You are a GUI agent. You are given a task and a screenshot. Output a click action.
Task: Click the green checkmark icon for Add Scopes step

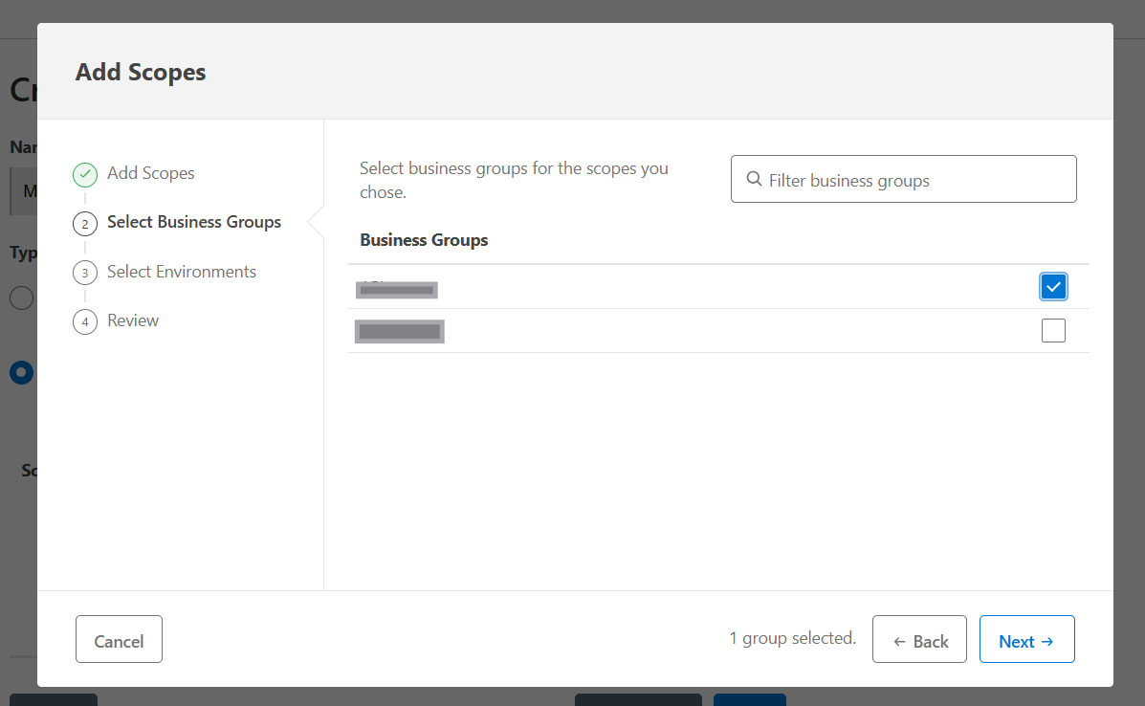(85, 174)
